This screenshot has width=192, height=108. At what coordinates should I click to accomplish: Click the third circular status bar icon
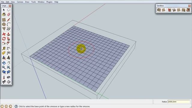click(x=10, y=106)
